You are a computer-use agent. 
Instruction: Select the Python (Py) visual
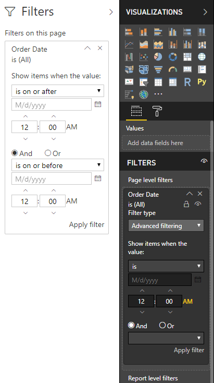(x=202, y=82)
